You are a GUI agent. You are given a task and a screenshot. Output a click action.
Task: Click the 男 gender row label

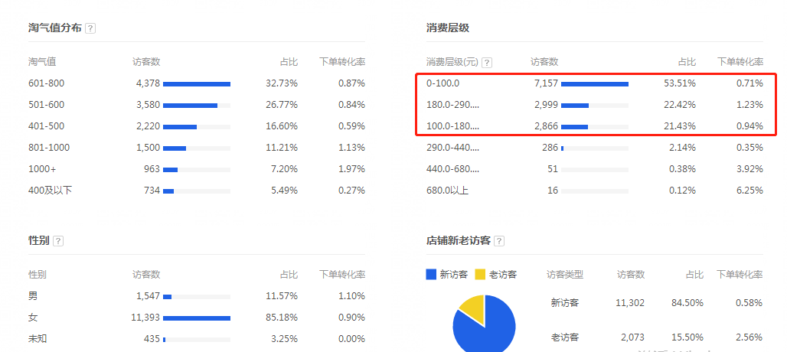point(33,296)
